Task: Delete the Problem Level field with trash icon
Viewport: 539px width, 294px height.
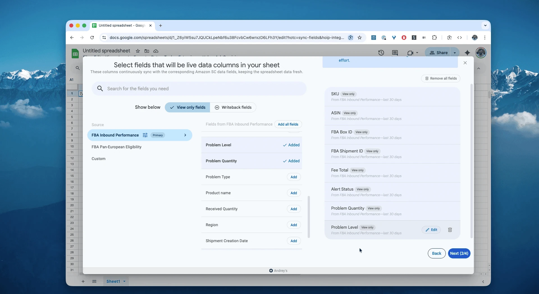Action: (x=450, y=230)
